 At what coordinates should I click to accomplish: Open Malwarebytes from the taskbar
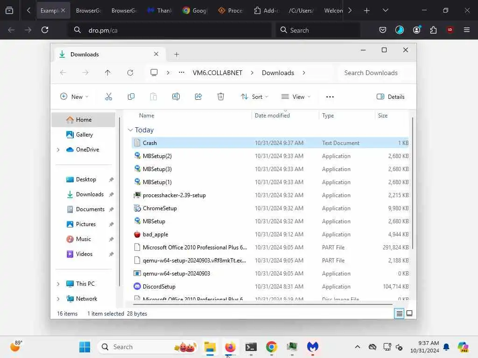point(312,347)
